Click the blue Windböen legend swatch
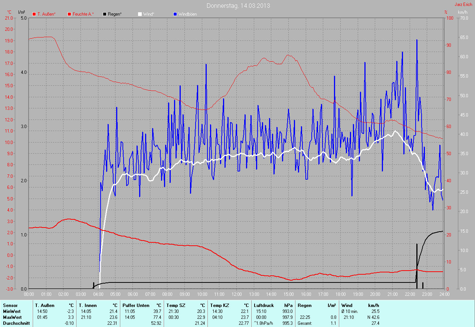Viewport: 475px width, 327px height. click(x=175, y=14)
